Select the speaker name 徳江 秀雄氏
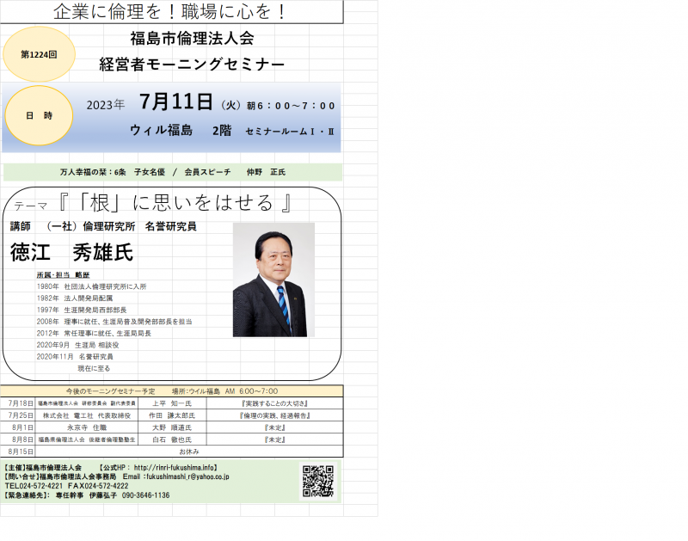The image size is (688, 541). [72, 252]
